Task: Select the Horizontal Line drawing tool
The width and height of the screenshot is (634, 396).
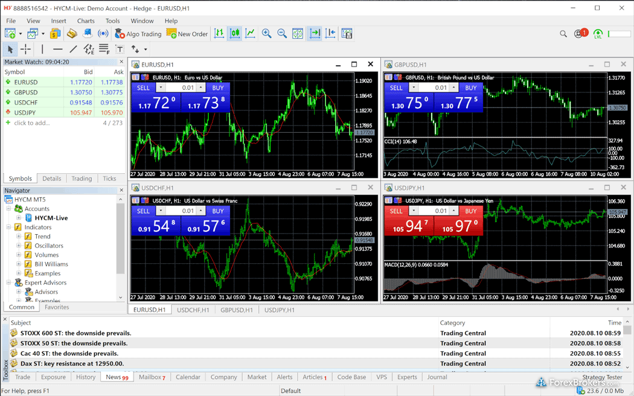Action: [58, 49]
